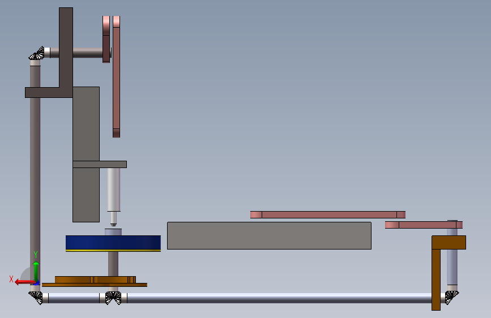491x318 pixels.
Task: Click the bottom-left corner bevel gear
Action: (36, 297)
